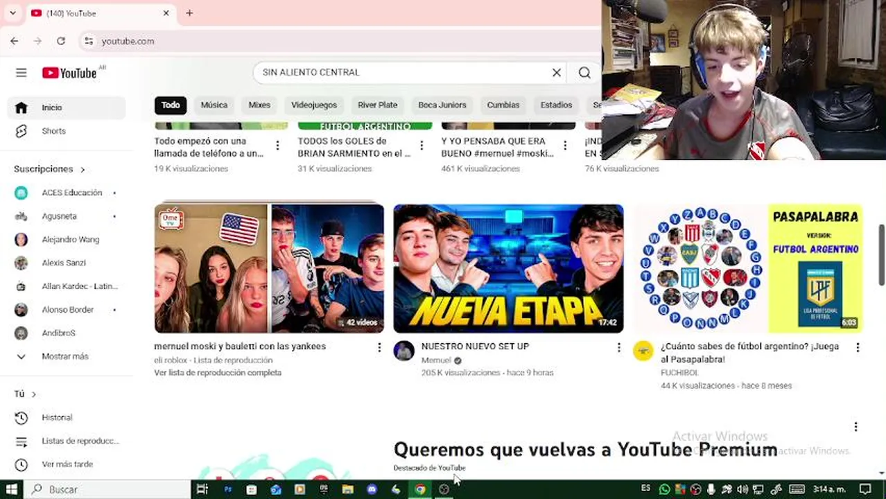This screenshot has height=499, width=886.
Task: Select the Videojuegos filter chip
Action: tap(314, 105)
